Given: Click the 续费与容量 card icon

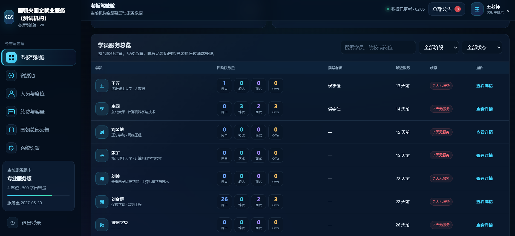Looking at the screenshot, I should point(11,112).
